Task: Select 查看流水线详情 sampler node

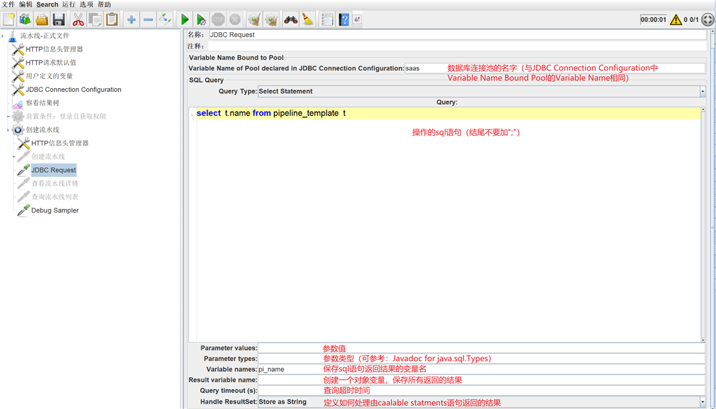Action: pos(55,183)
